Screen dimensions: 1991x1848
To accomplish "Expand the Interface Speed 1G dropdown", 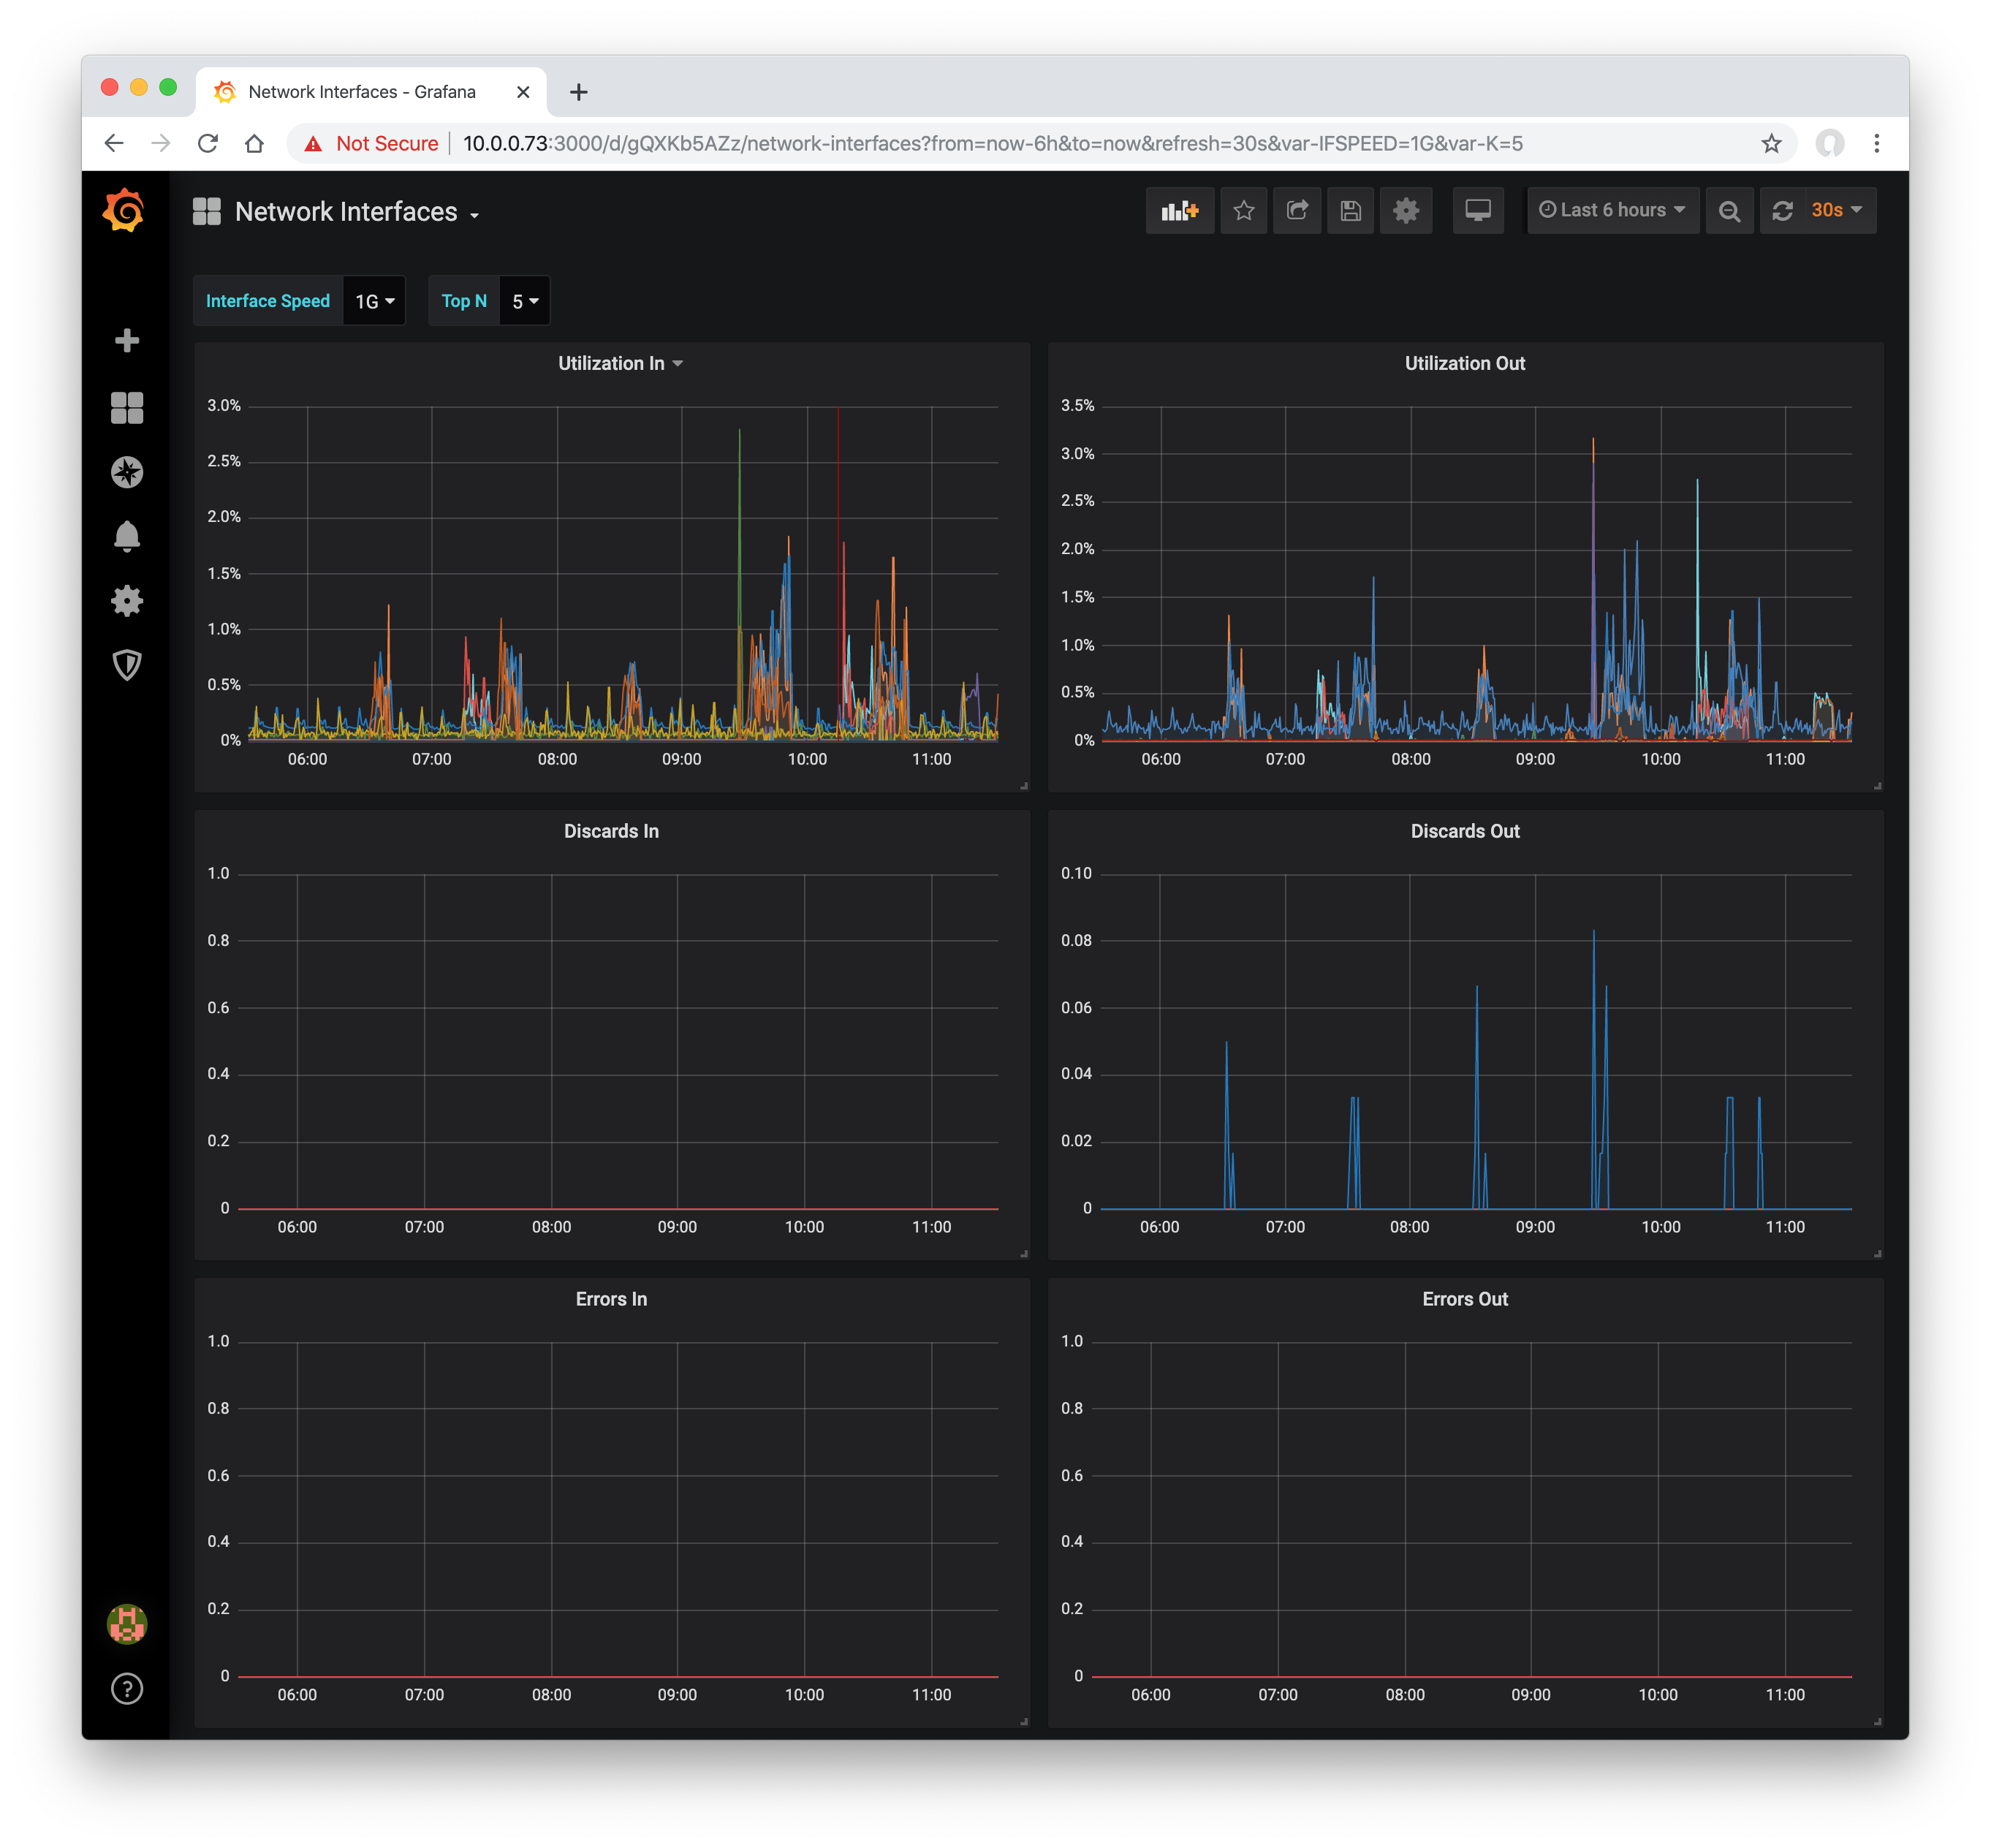I will tap(374, 301).
